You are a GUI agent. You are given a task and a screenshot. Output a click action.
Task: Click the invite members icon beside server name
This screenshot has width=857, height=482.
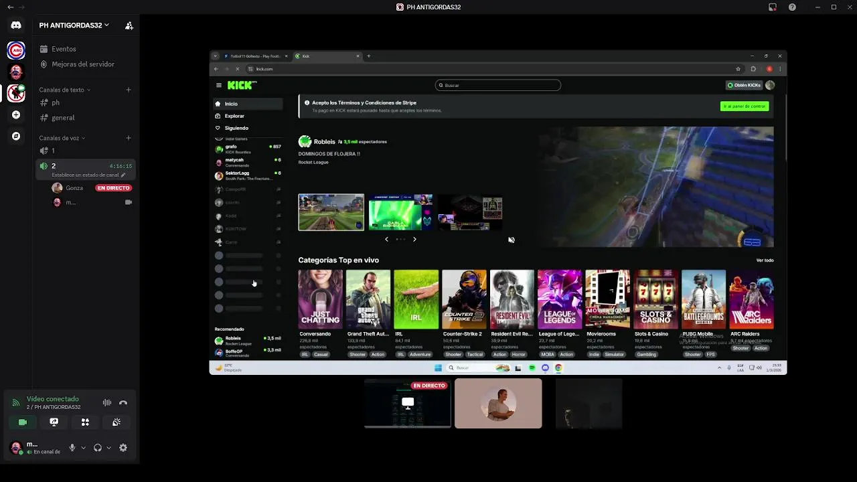tap(129, 25)
